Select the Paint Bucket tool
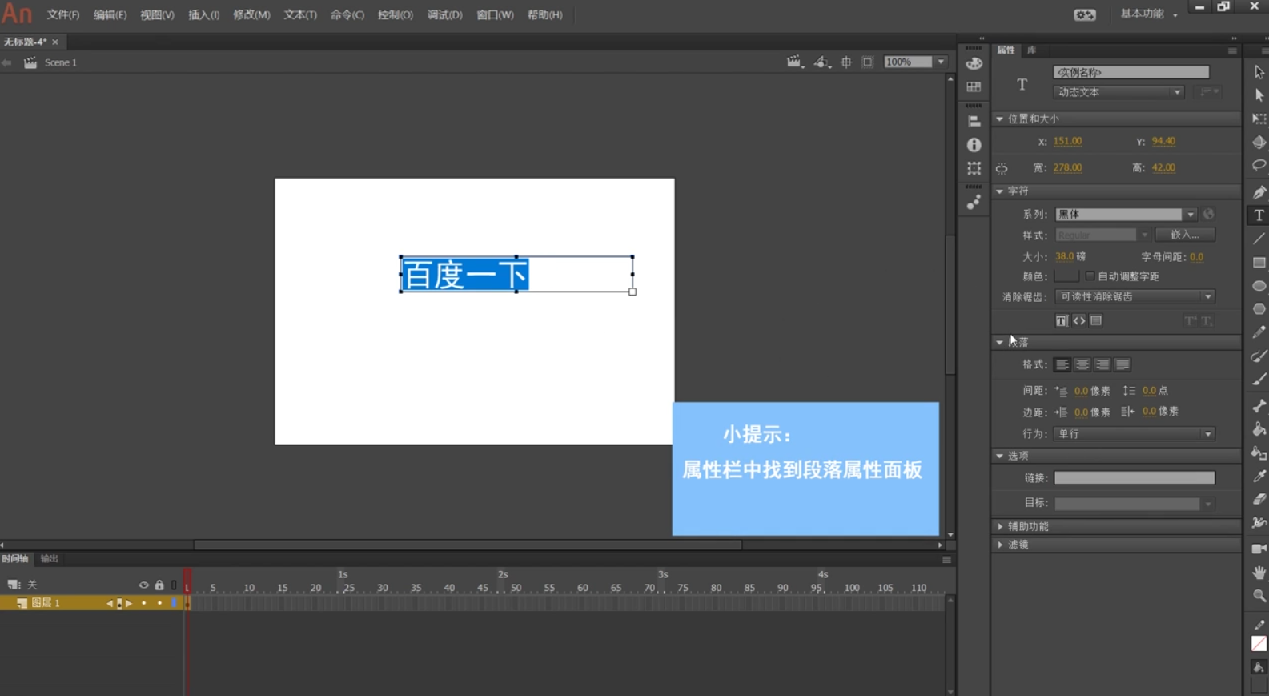 click(x=1259, y=429)
